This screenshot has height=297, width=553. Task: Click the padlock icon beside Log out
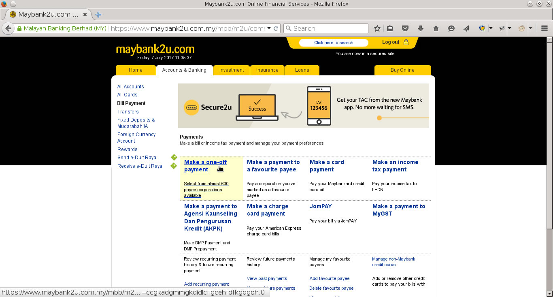[406, 42]
